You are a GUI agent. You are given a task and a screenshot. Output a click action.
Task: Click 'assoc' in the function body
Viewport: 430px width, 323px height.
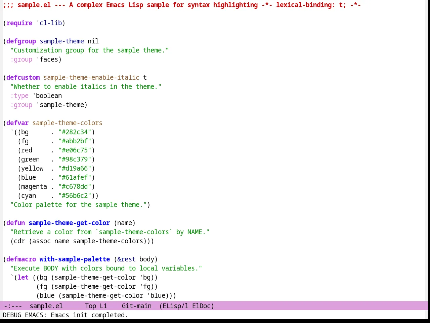pos(41,241)
